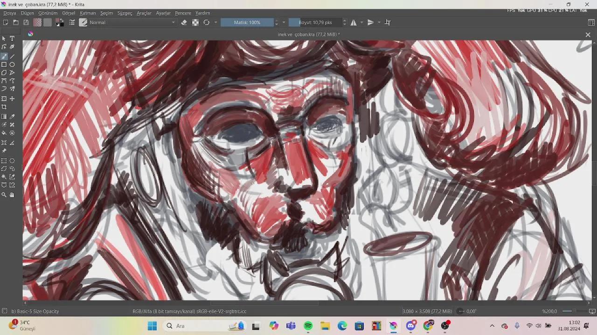Image resolution: width=597 pixels, height=335 pixels.
Task: Select the Move tool
Action: (x=12, y=98)
